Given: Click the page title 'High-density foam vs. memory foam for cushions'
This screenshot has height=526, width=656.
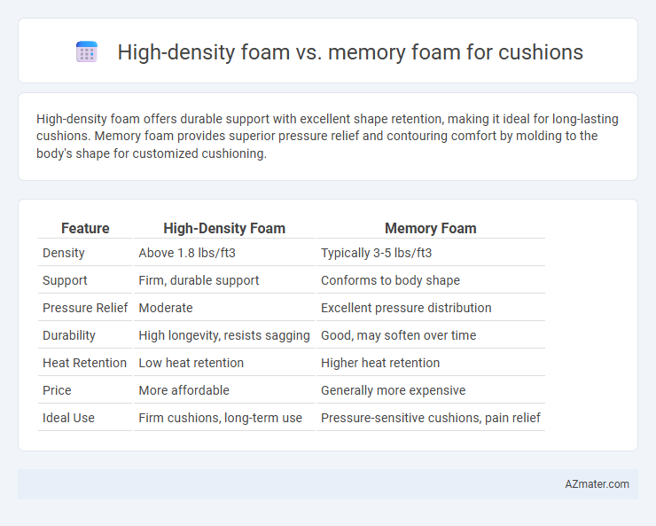Looking at the screenshot, I should click(x=350, y=52).
